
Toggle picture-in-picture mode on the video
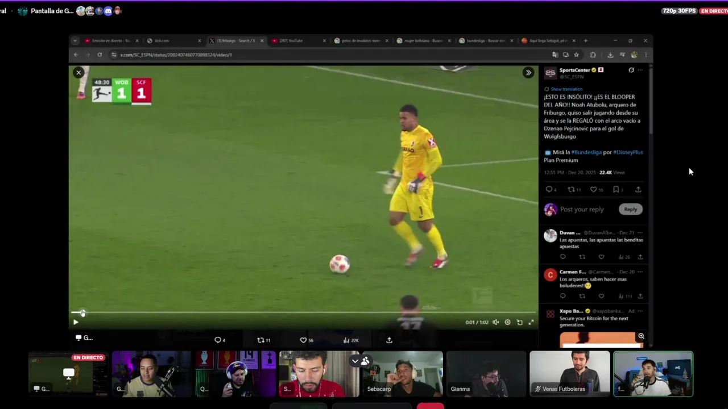519,322
